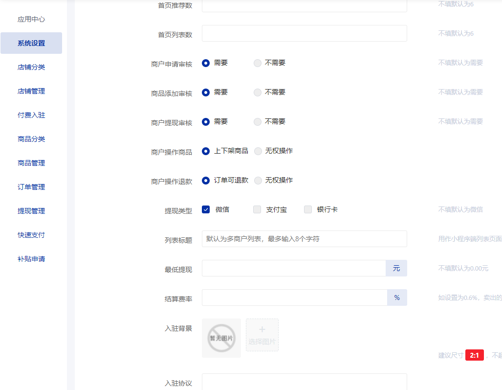502x390 pixels.
Task: Choose 无权操作 for 商户操作商品
Action: click(258, 151)
